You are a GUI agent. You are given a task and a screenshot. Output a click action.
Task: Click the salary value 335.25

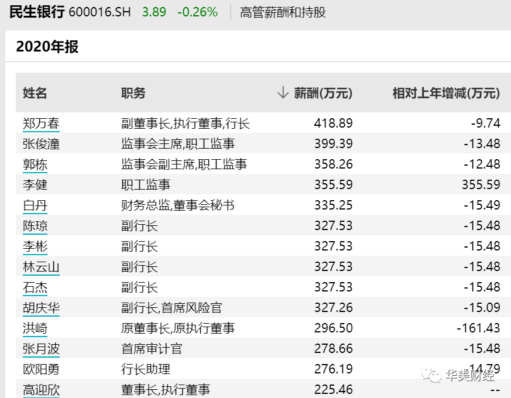tap(334, 205)
